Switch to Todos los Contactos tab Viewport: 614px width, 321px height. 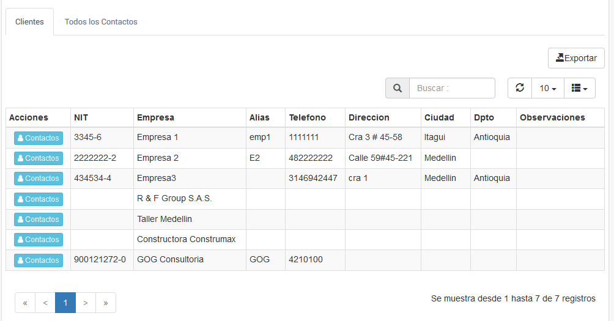click(101, 22)
